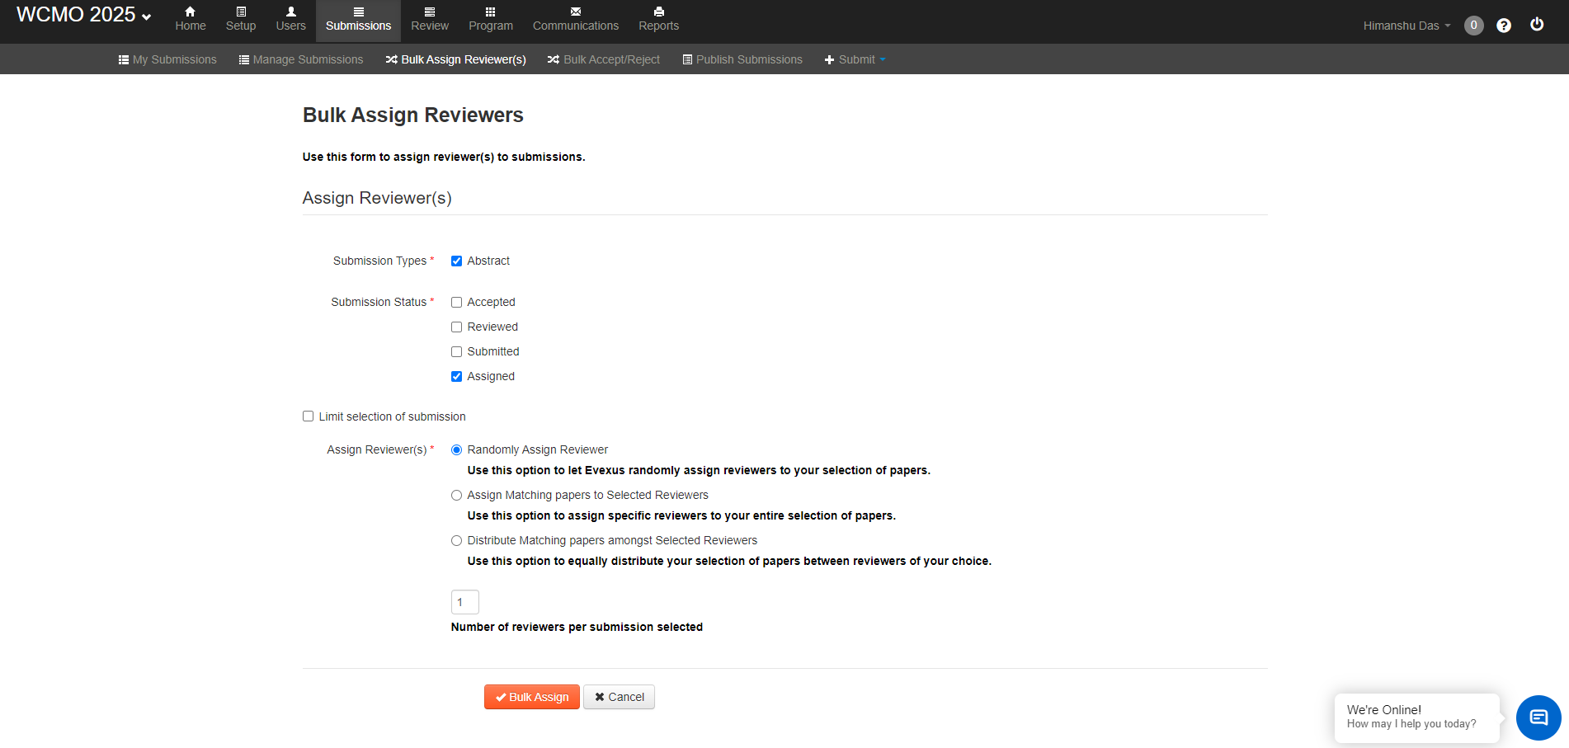Screen dimensions: 1569x748
Task: Check the Accepted status box
Action: click(x=456, y=302)
